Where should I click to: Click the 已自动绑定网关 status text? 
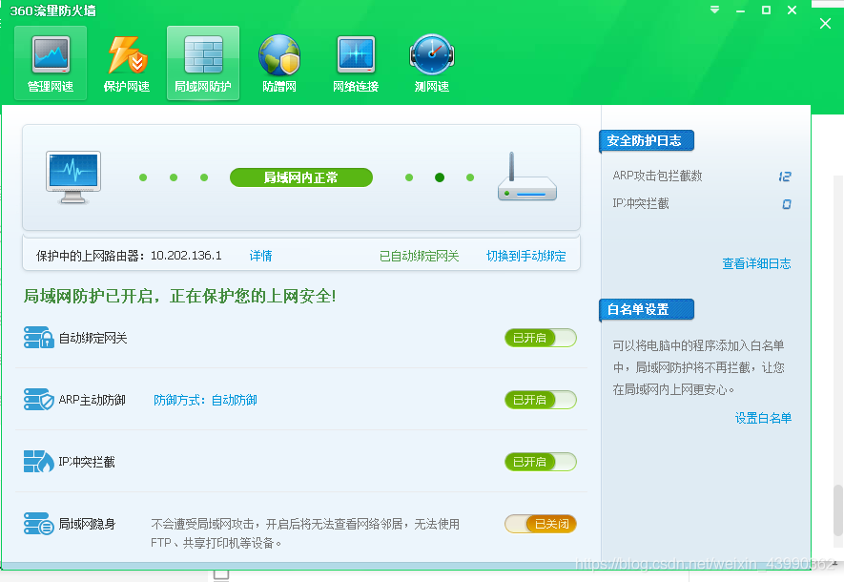[x=420, y=256]
